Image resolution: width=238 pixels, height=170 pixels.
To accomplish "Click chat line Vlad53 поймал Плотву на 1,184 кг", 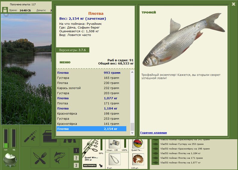I will tap(180, 153).
